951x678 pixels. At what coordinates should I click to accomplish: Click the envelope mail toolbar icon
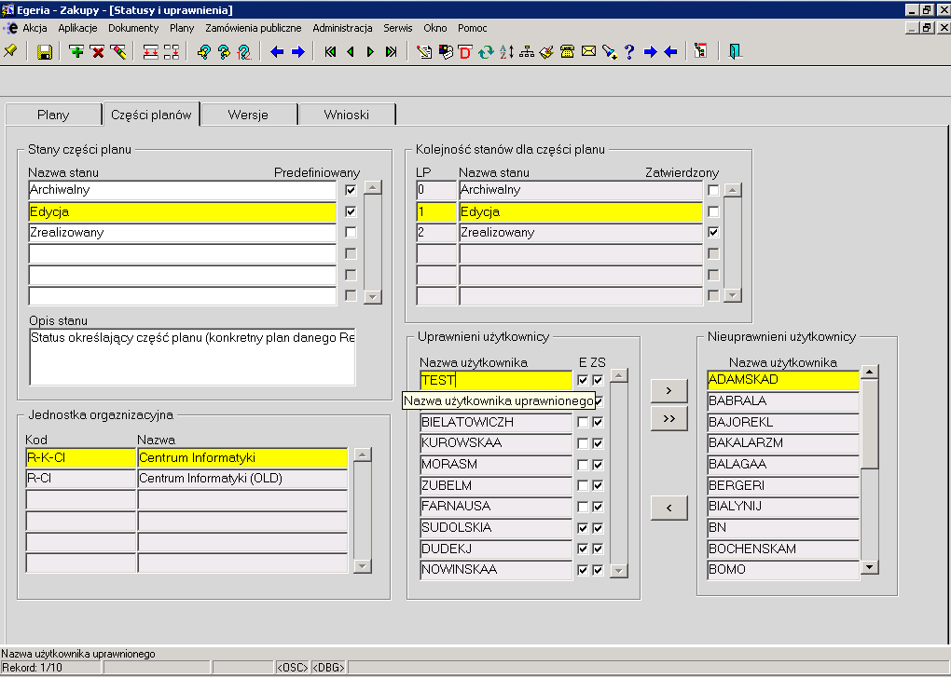[x=588, y=51]
